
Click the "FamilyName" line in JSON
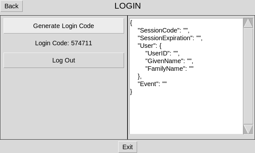[169, 69]
